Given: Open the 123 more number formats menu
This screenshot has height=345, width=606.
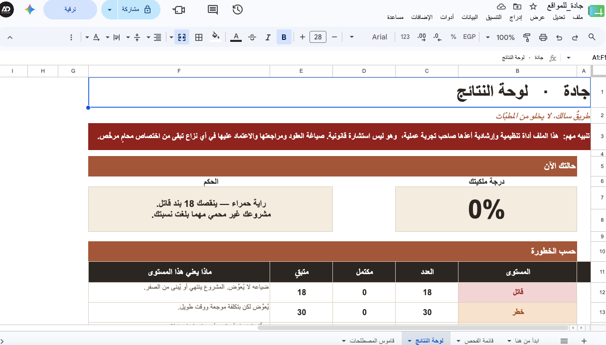Looking at the screenshot, I should [x=405, y=37].
